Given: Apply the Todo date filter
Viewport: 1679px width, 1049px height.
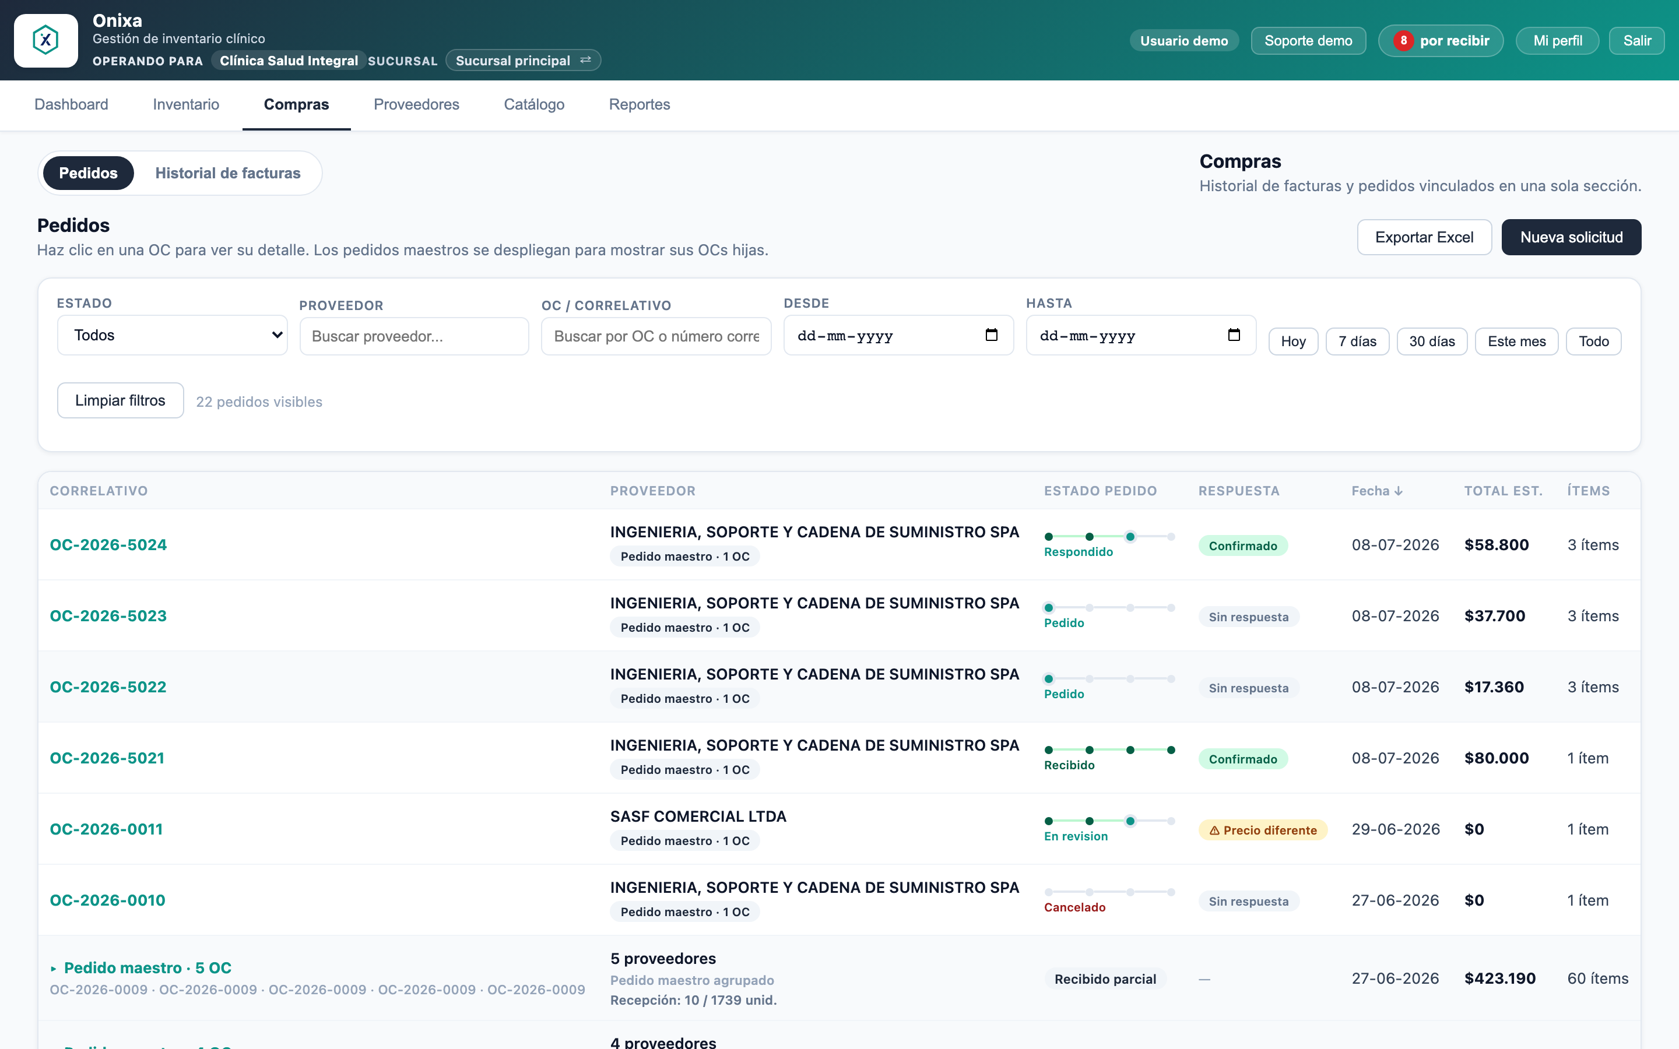Looking at the screenshot, I should (1594, 342).
